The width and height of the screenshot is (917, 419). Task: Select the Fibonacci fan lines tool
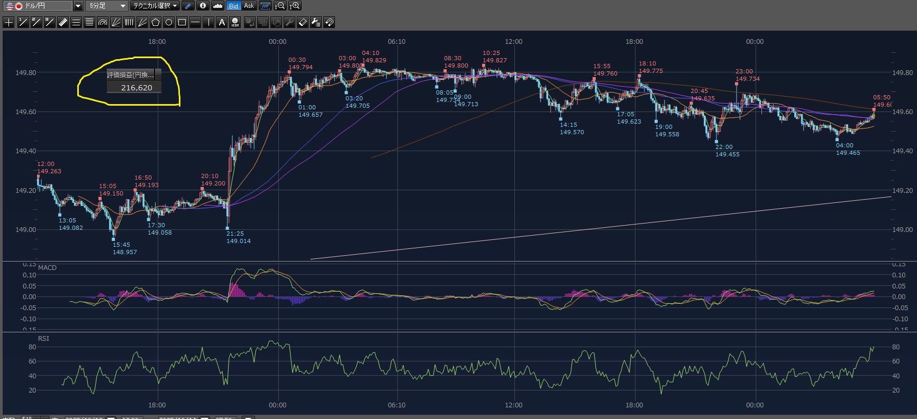(116, 22)
